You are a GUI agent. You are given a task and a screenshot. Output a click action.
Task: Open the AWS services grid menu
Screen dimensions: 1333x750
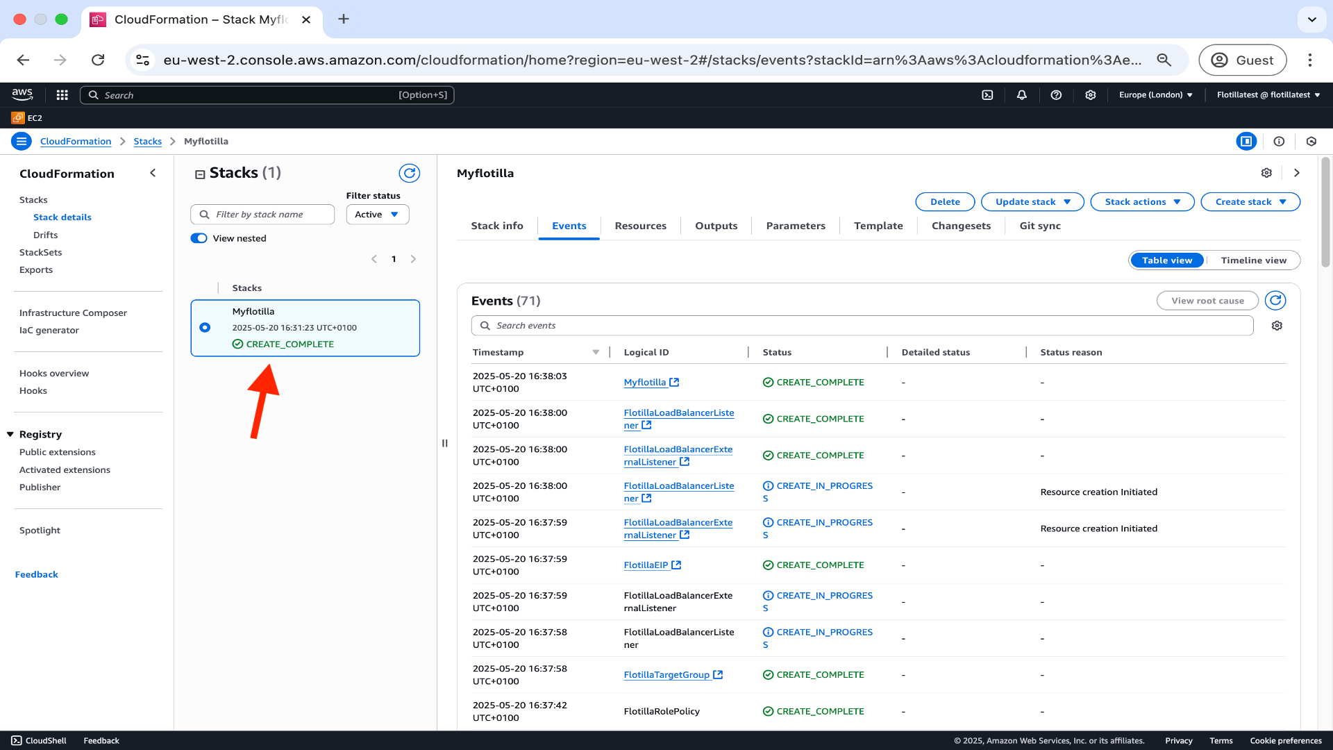62,95
